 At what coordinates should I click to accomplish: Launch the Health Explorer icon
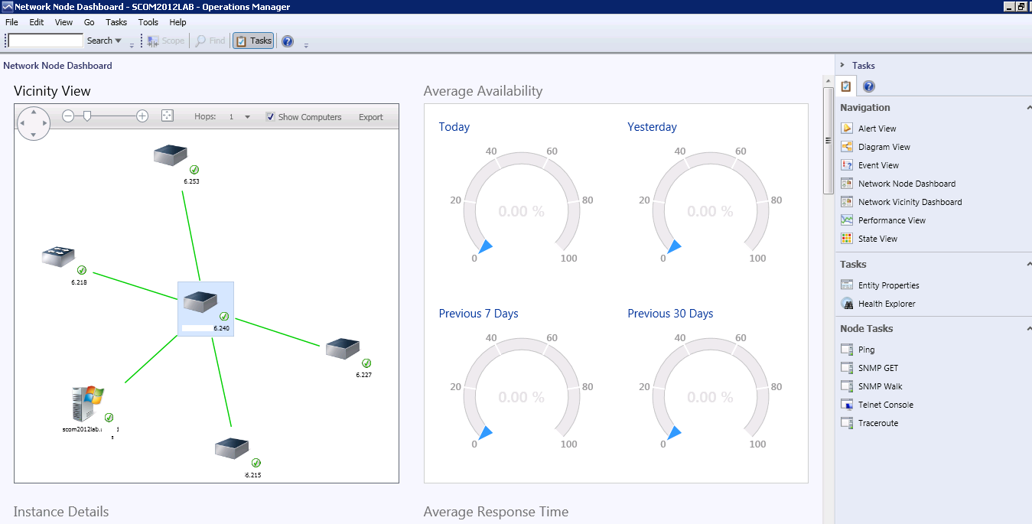point(846,304)
